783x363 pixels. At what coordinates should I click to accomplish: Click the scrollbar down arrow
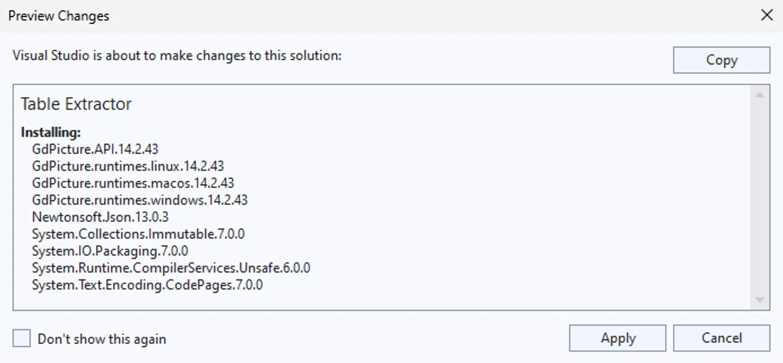pos(759,300)
